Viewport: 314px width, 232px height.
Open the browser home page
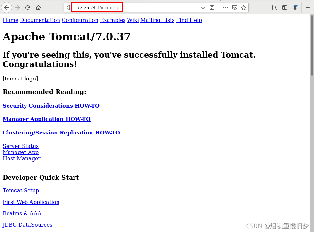click(x=38, y=8)
